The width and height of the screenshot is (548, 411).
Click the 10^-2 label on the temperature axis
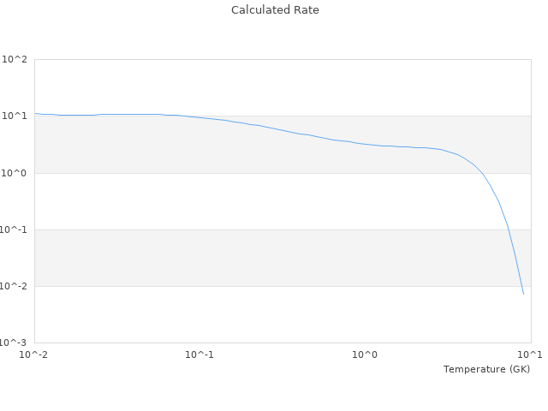coord(34,354)
